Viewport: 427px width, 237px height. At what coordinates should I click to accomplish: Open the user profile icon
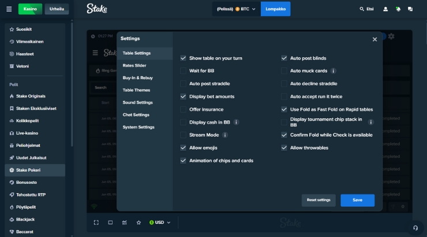(x=385, y=9)
